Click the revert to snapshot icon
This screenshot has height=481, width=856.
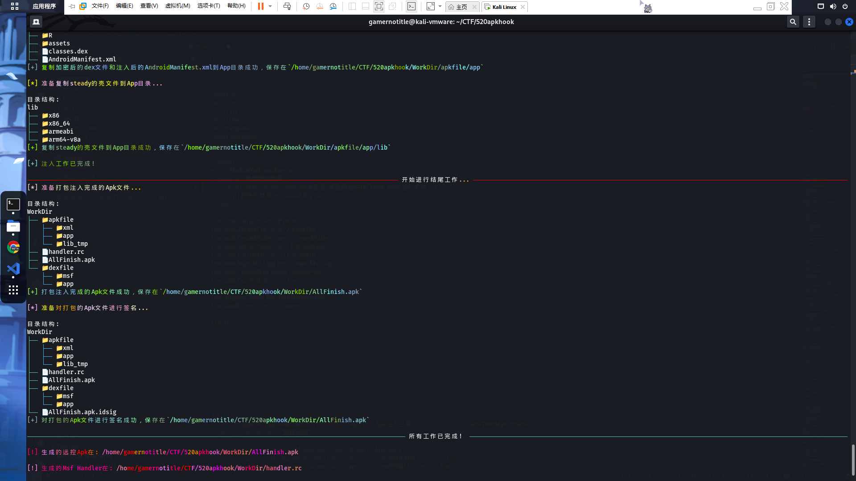click(x=320, y=6)
